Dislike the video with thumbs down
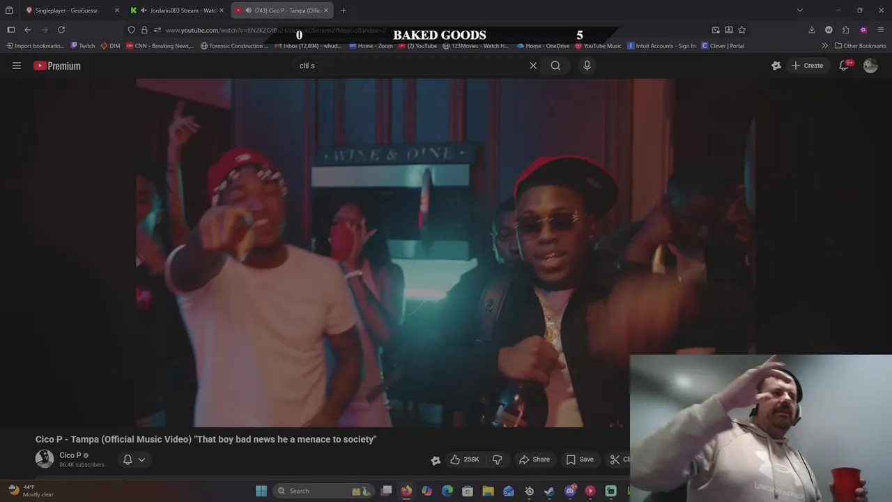This screenshot has height=502, width=892. click(497, 459)
